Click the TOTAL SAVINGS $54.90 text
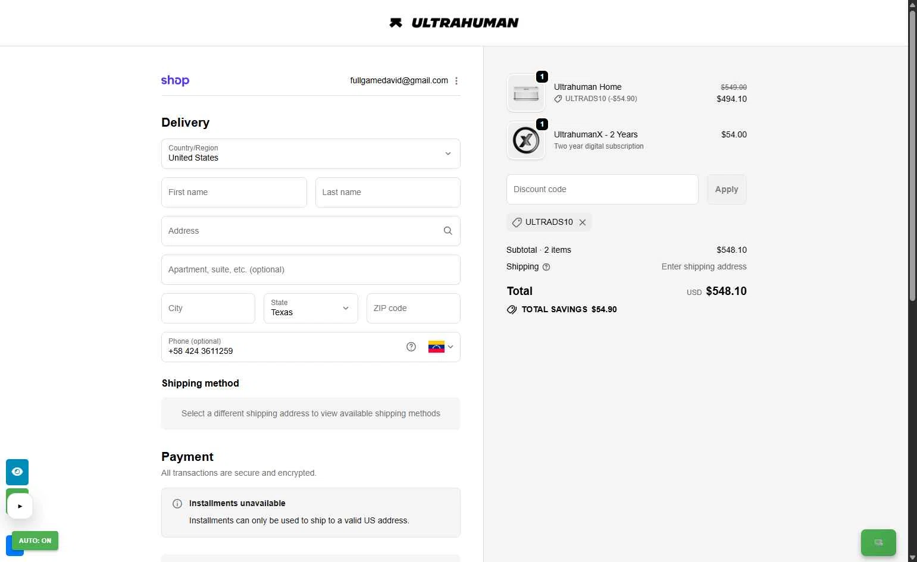 click(x=569, y=309)
